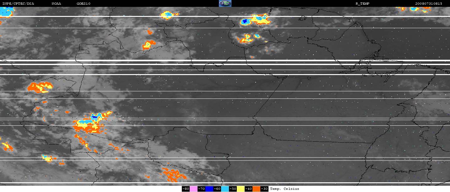Click the NOAA label in header
Viewport: 450px width, 192px height.
tap(57, 4)
